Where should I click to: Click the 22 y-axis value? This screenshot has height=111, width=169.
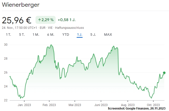pos(6,100)
